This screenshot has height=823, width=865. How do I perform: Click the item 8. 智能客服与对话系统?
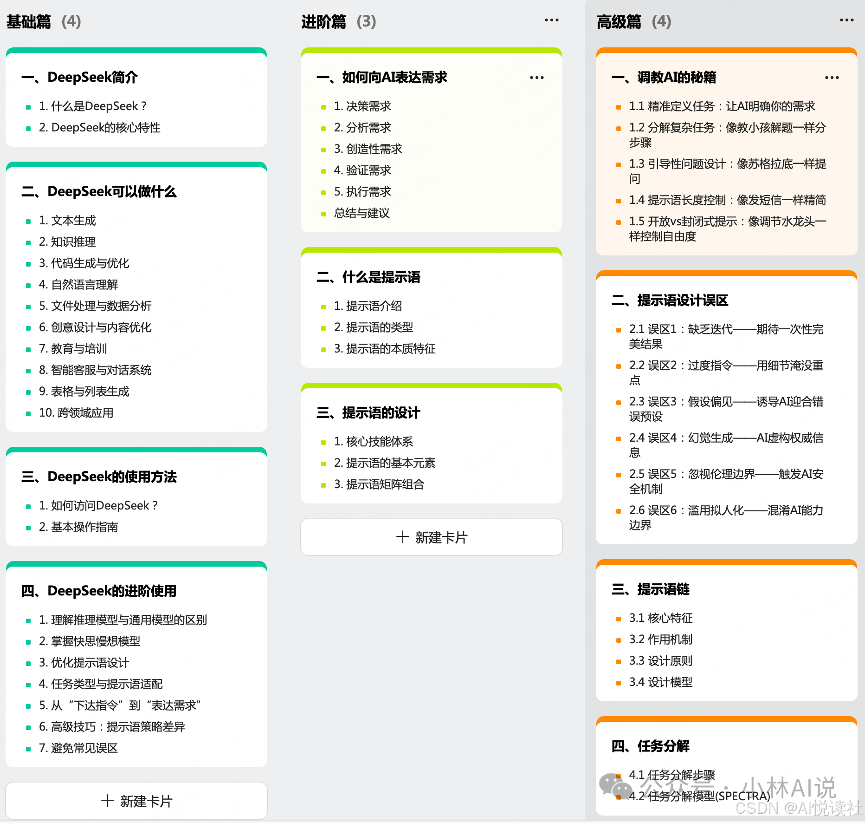point(95,370)
